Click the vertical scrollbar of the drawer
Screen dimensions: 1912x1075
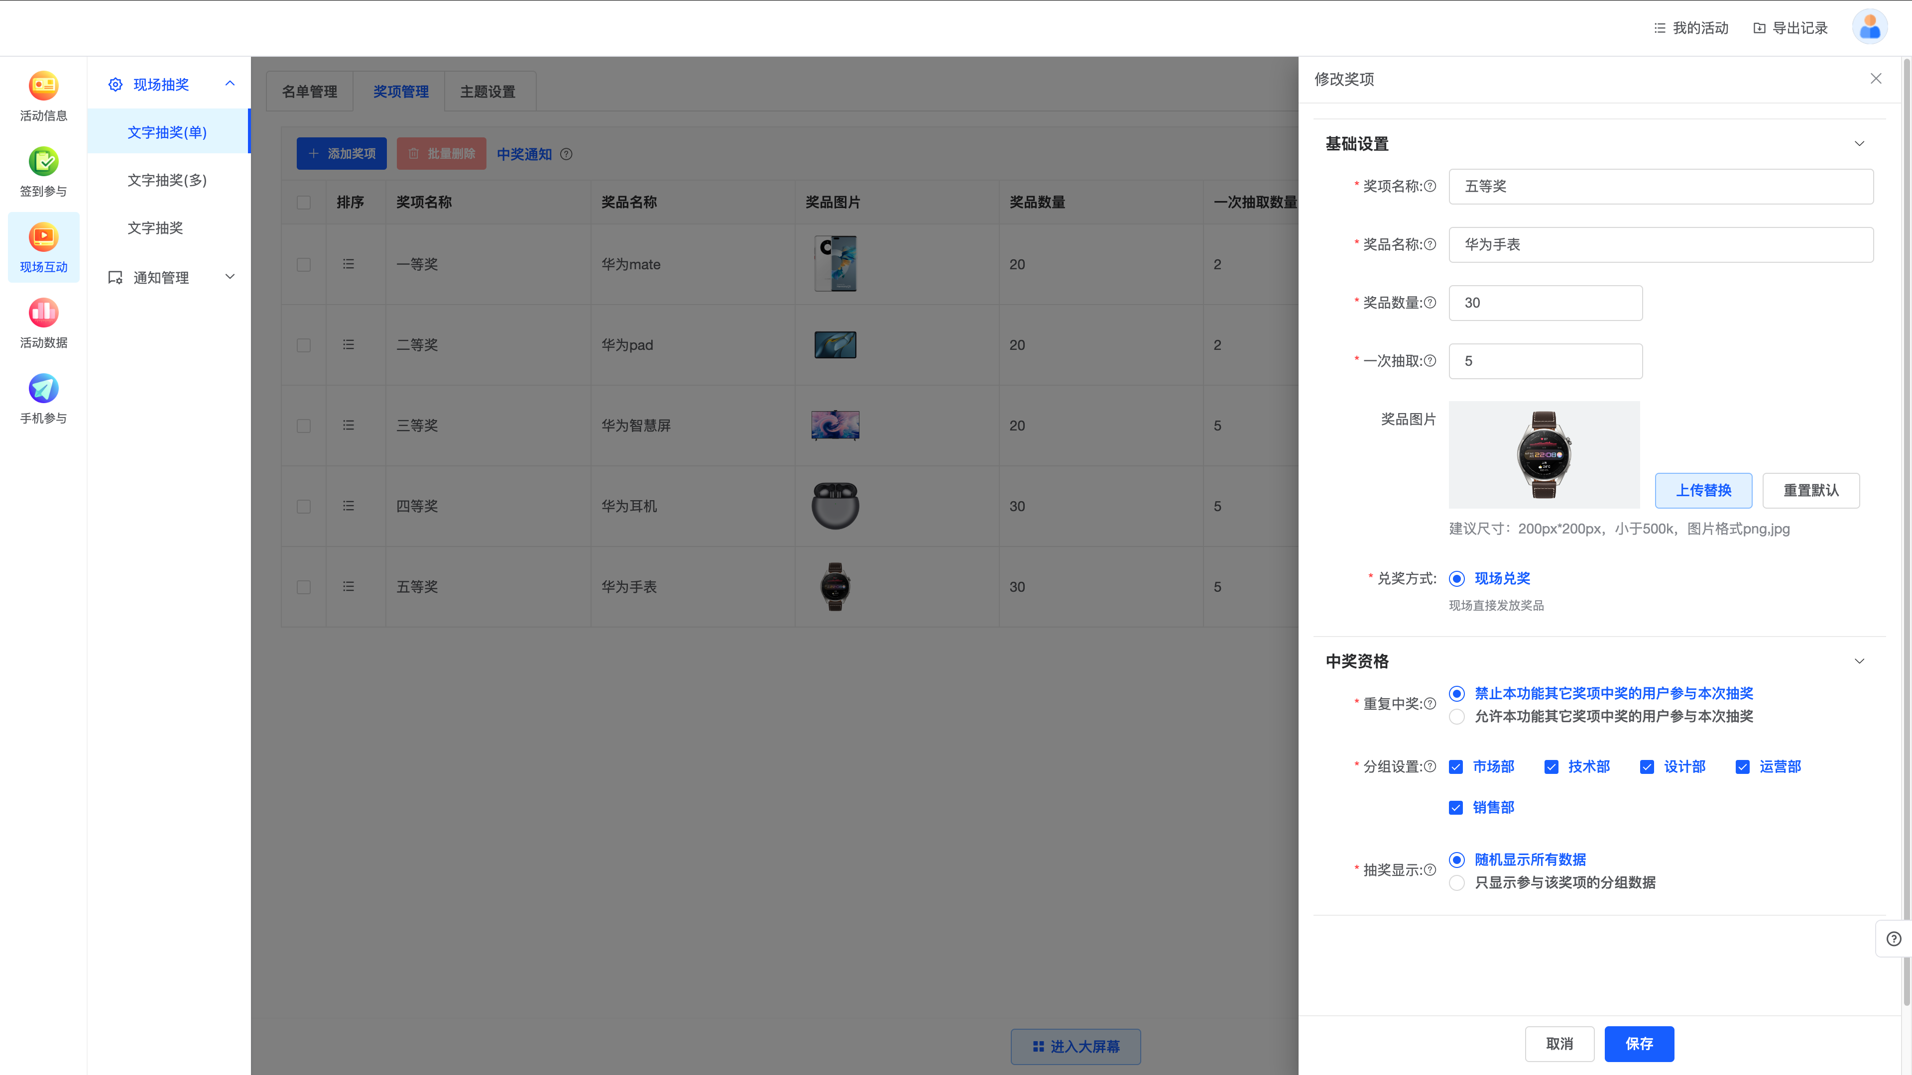pyautogui.click(x=1906, y=519)
